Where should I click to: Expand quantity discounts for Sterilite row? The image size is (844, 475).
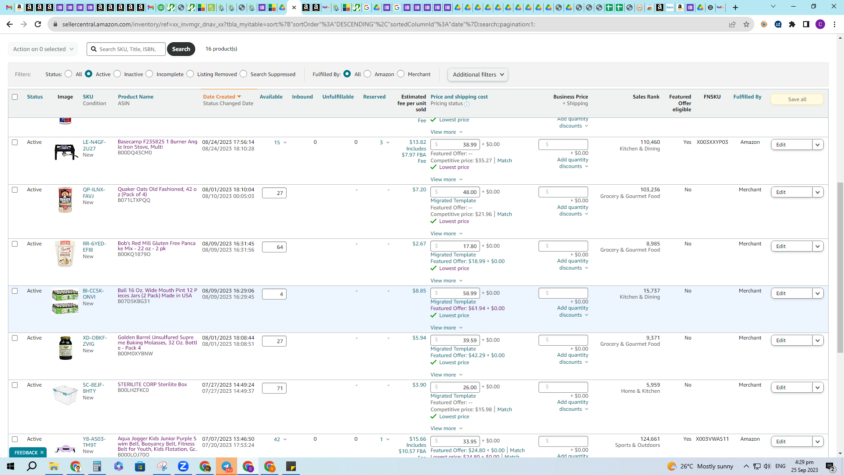coord(573,406)
